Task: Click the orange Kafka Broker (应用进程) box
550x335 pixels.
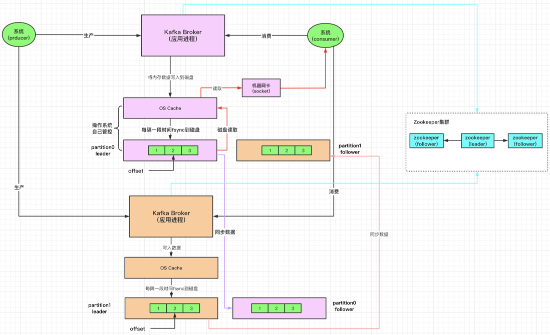Action: pyautogui.click(x=171, y=216)
